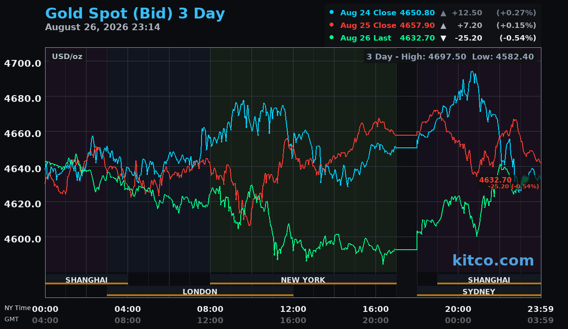
Task: Click the -25.20 change in legend
Action: (468, 38)
